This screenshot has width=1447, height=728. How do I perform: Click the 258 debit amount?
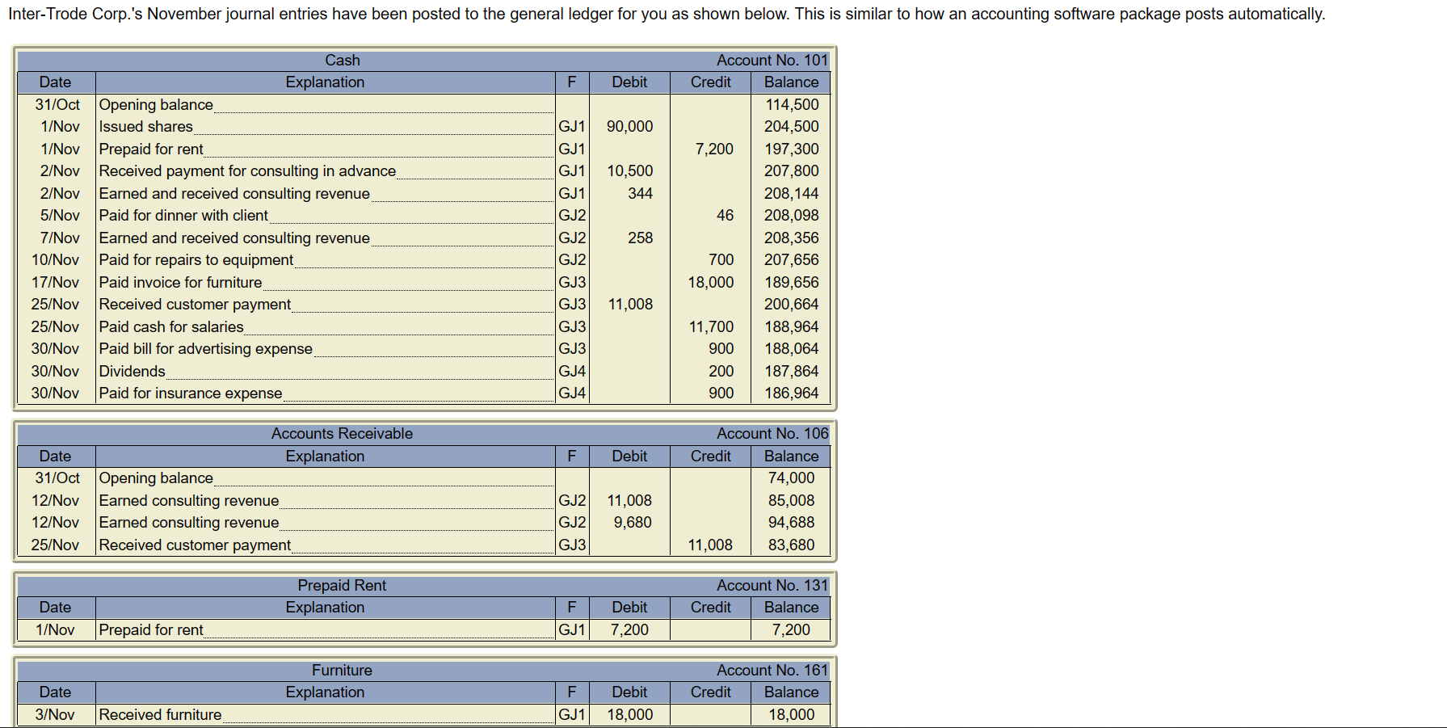(x=640, y=238)
